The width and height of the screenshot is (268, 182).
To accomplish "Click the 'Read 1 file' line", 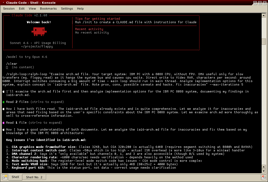I will [x=34, y=123].
